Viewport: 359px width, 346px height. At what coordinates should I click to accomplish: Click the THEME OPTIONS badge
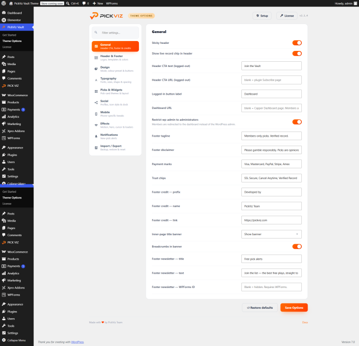point(141,16)
